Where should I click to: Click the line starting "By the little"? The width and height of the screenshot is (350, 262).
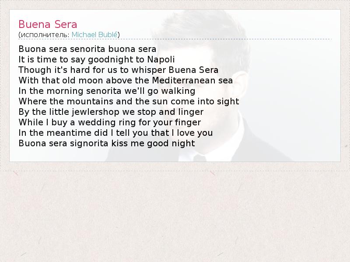pos(111,112)
